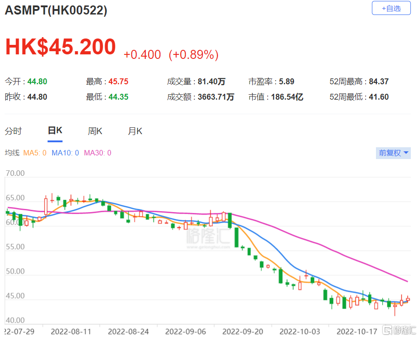This screenshot has height=338, width=419.
Task: Click the 市值 value 186.54亿
Action: point(287,97)
